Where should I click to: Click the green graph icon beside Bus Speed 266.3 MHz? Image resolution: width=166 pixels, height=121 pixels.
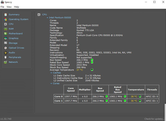(92, 60)
